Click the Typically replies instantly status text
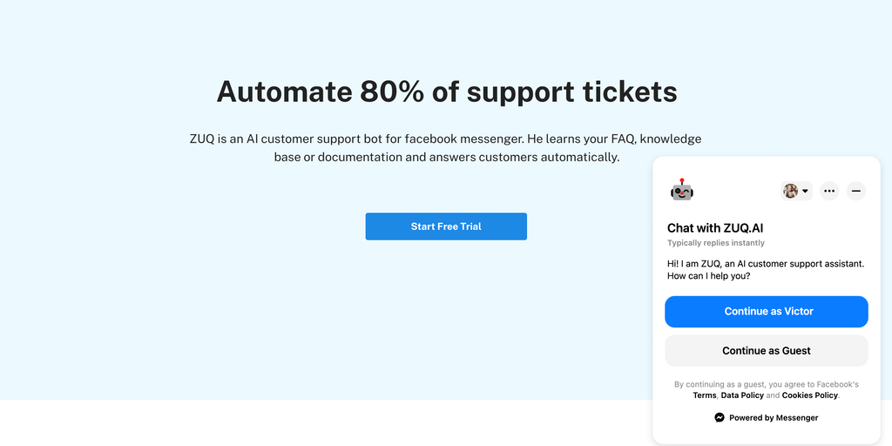 click(716, 243)
